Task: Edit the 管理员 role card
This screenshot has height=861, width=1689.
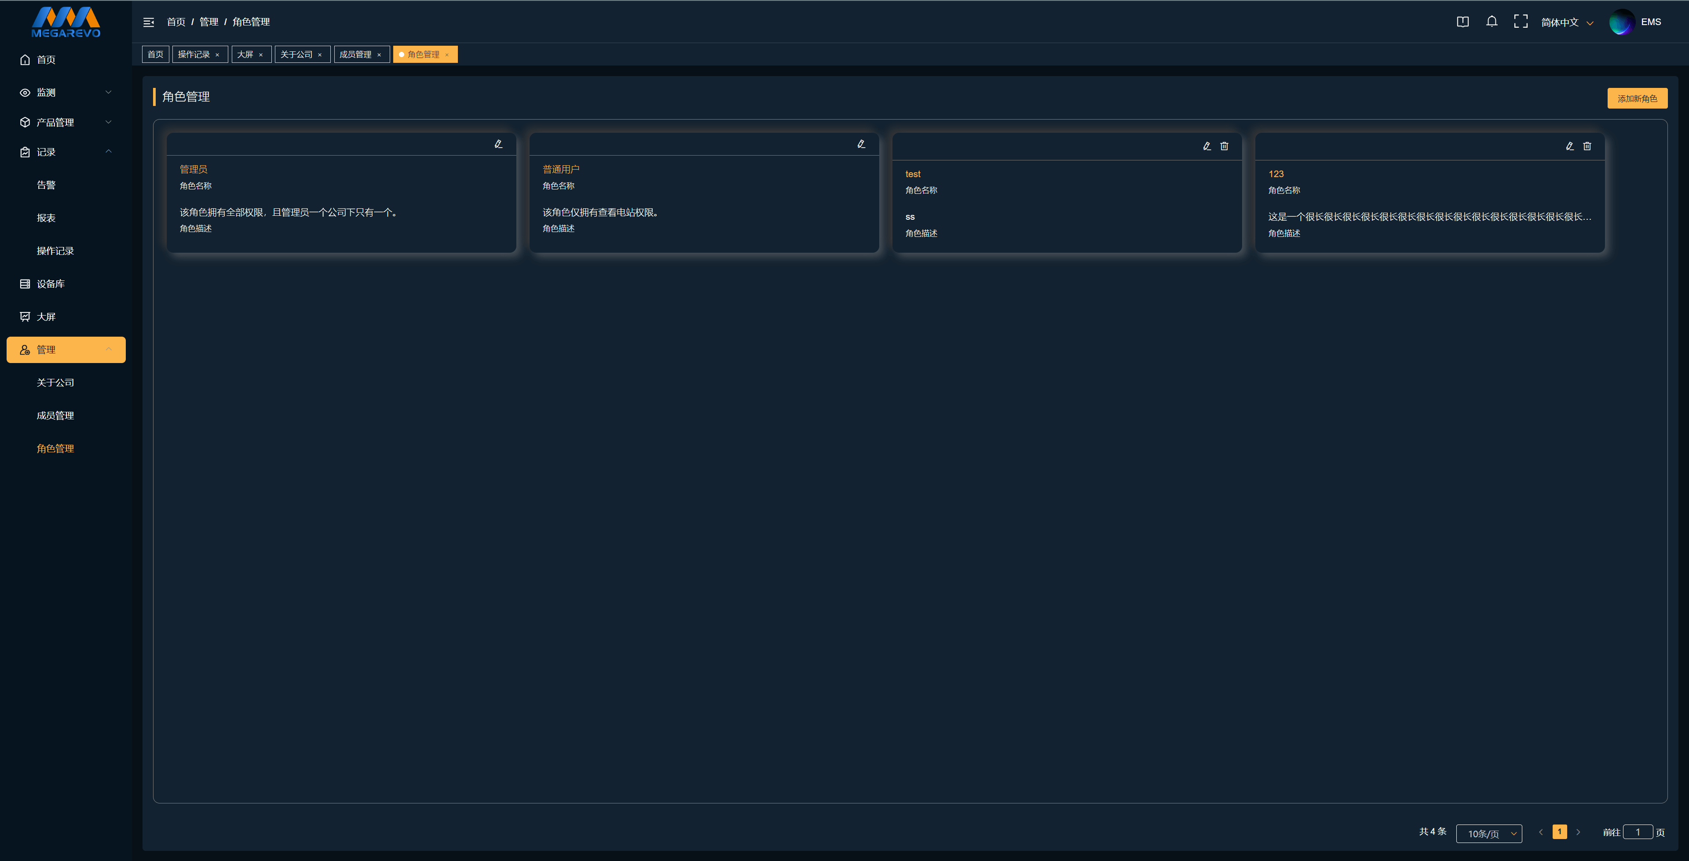Action: tap(498, 144)
